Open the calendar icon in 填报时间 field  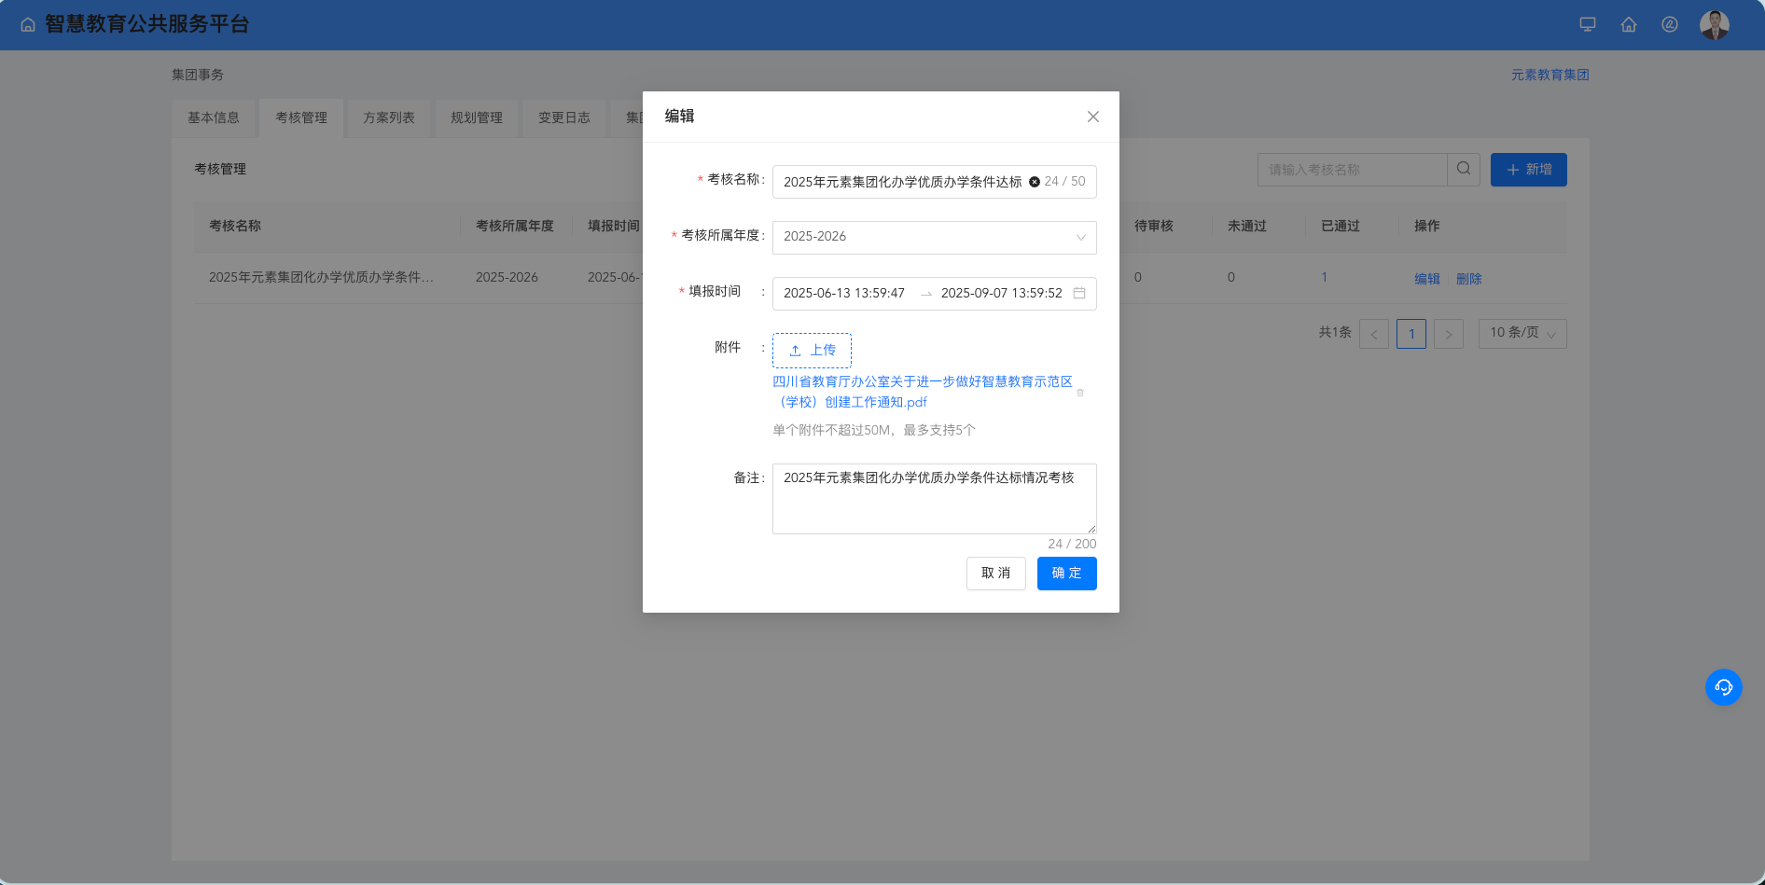point(1079,293)
